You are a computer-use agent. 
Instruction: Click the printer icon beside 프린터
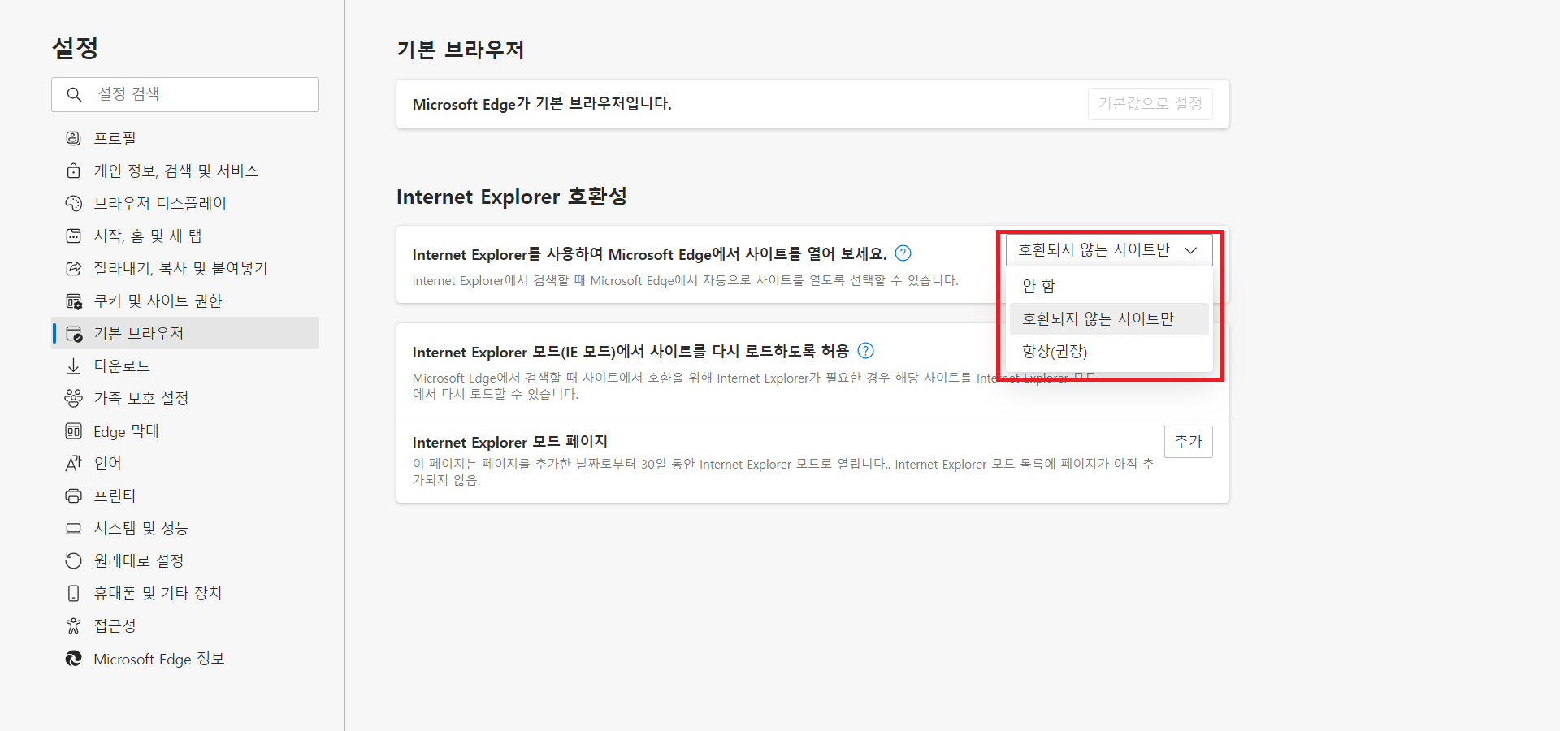point(73,495)
